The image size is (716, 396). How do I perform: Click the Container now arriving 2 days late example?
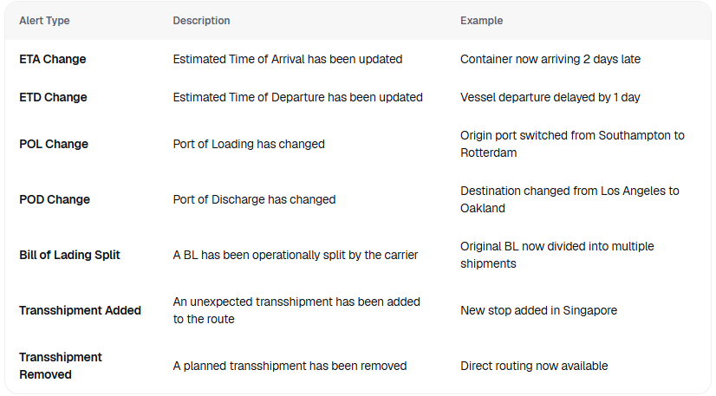(550, 60)
